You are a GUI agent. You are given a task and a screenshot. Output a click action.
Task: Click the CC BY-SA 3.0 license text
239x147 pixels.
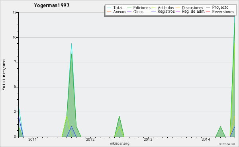click(x=227, y=144)
